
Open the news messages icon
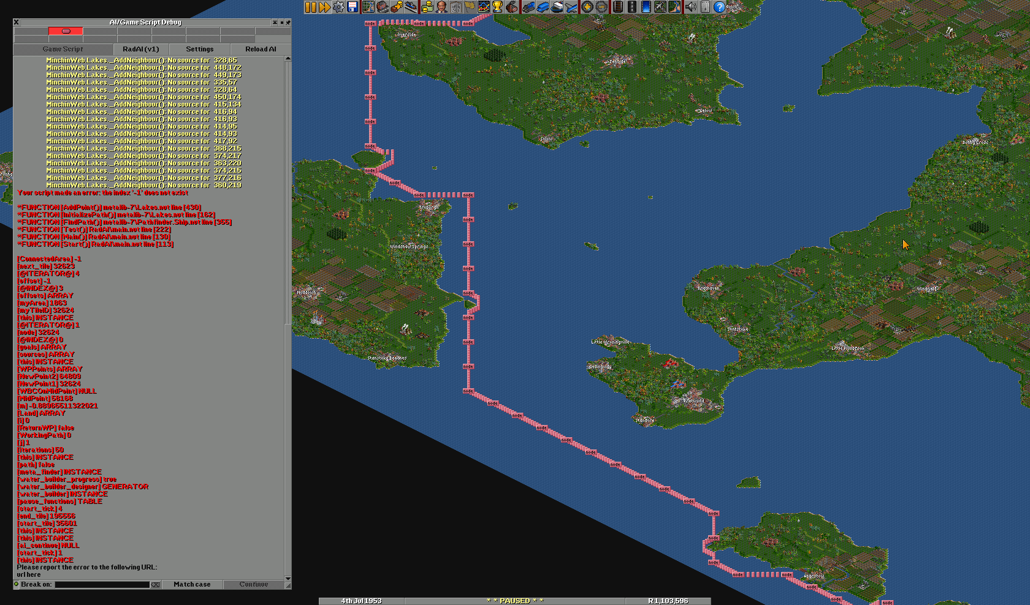coord(705,7)
